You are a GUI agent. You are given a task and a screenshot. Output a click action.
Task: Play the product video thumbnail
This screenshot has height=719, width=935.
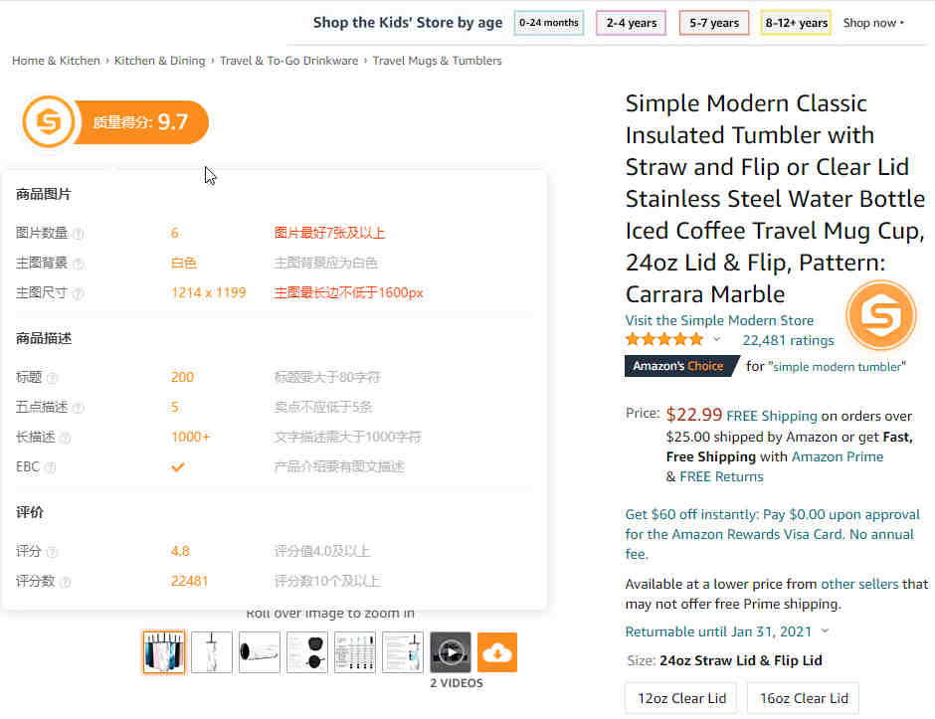point(451,652)
